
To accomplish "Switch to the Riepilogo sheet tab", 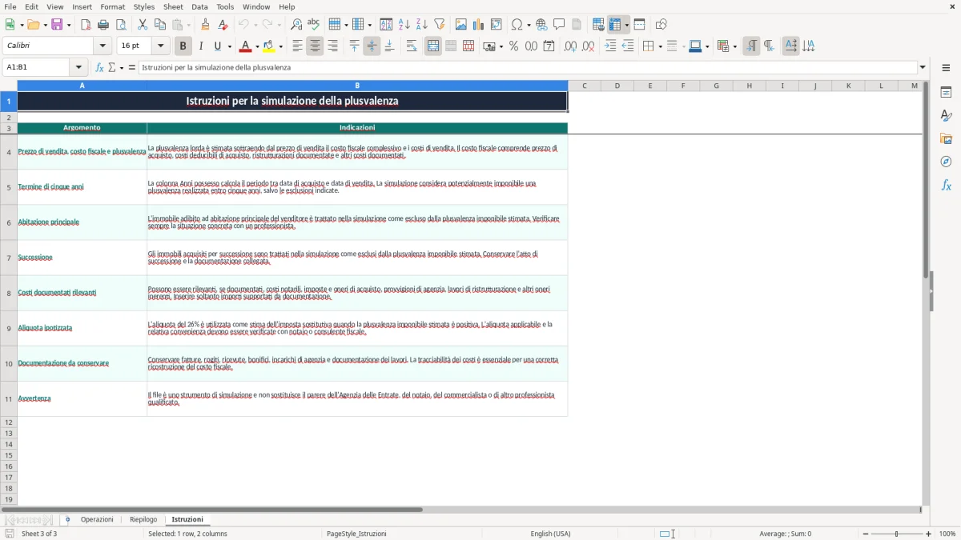I will [x=143, y=520].
